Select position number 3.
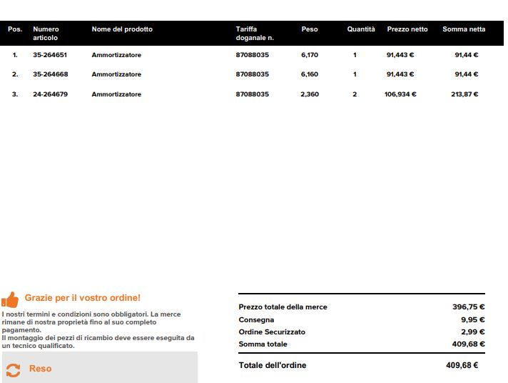508x383 pixels. [15, 94]
